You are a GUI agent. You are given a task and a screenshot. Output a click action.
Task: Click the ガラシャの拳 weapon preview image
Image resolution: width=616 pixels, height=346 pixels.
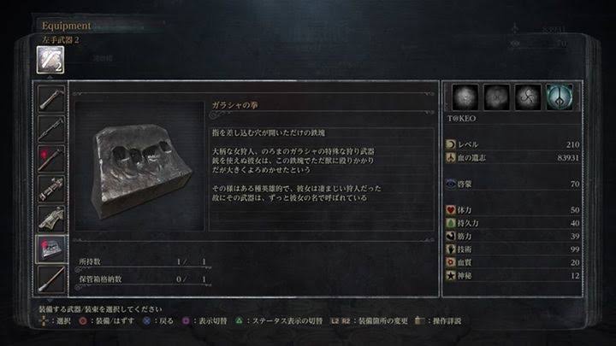tap(139, 166)
